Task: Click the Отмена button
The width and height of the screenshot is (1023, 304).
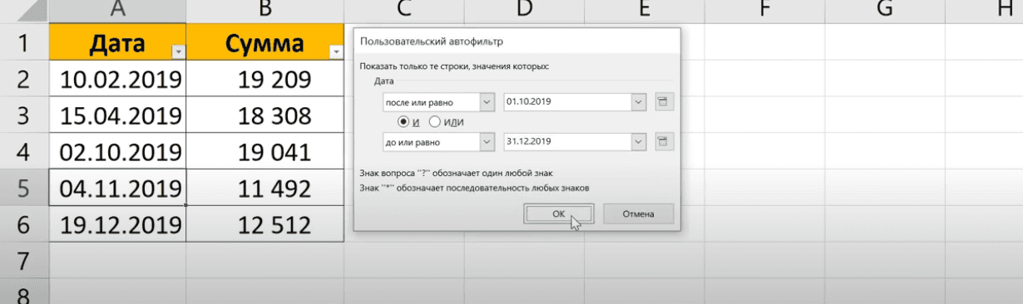Action: pos(640,213)
